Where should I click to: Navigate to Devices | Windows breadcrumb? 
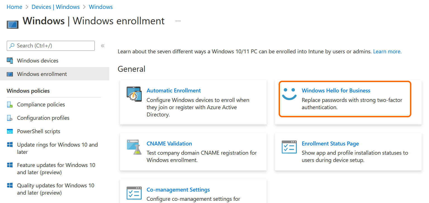click(x=56, y=7)
